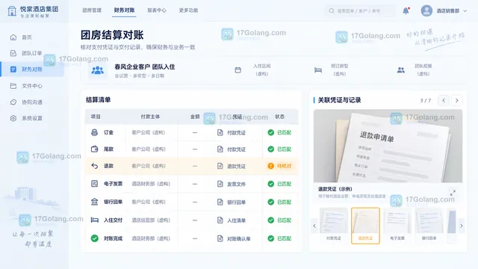The image size is (478, 269).
Task: Select the 银行回单 thumbnail
Action: tap(429, 225)
